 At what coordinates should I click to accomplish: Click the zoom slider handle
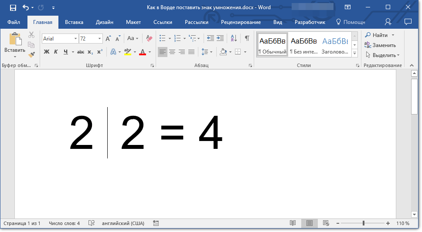(364, 223)
